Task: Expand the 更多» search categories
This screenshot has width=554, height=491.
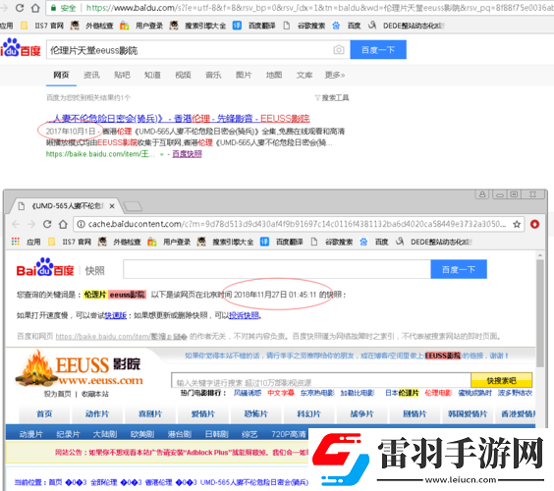Action: coord(335,75)
